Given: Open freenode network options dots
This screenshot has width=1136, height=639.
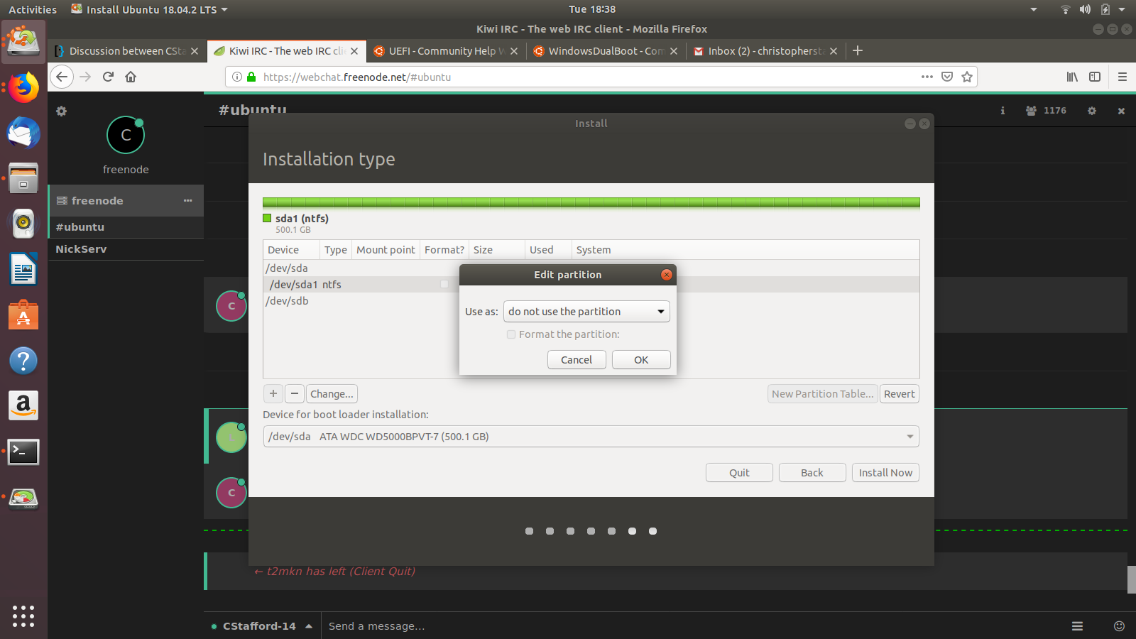Looking at the screenshot, I should tap(187, 201).
